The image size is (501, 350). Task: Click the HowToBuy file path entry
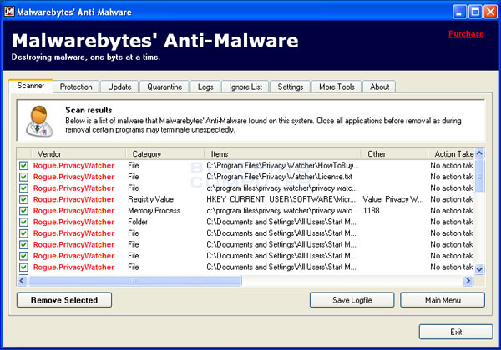[283, 166]
